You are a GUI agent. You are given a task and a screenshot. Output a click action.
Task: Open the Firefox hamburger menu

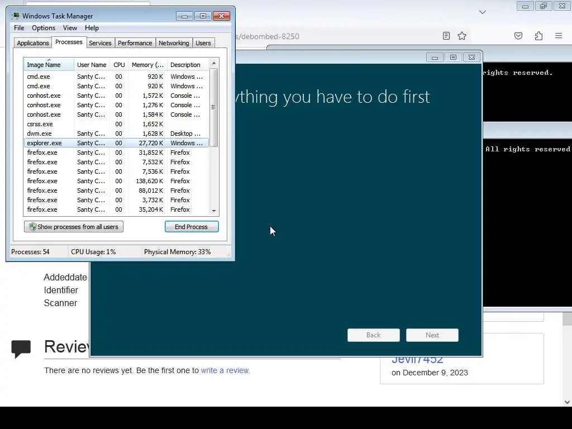coord(559,35)
